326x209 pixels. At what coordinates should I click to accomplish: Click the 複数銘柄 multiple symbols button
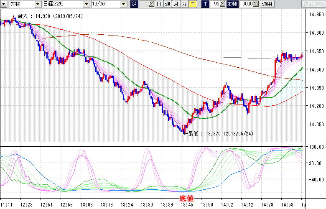pyautogui.click(x=313, y=4)
